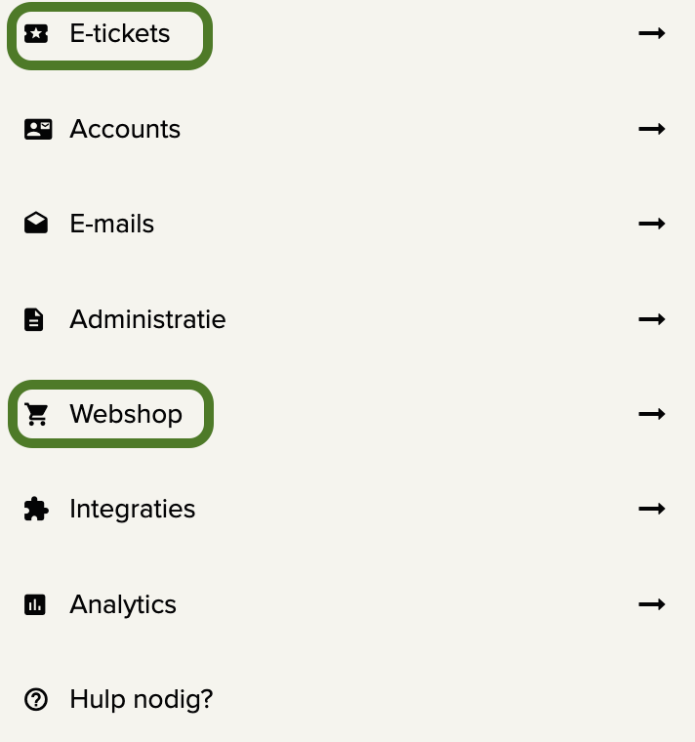Expand E-tickets using its arrow
This screenshot has height=742, width=695.
(x=652, y=33)
